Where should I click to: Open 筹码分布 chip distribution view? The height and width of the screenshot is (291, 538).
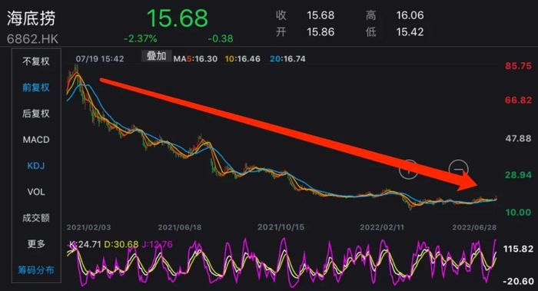36,270
